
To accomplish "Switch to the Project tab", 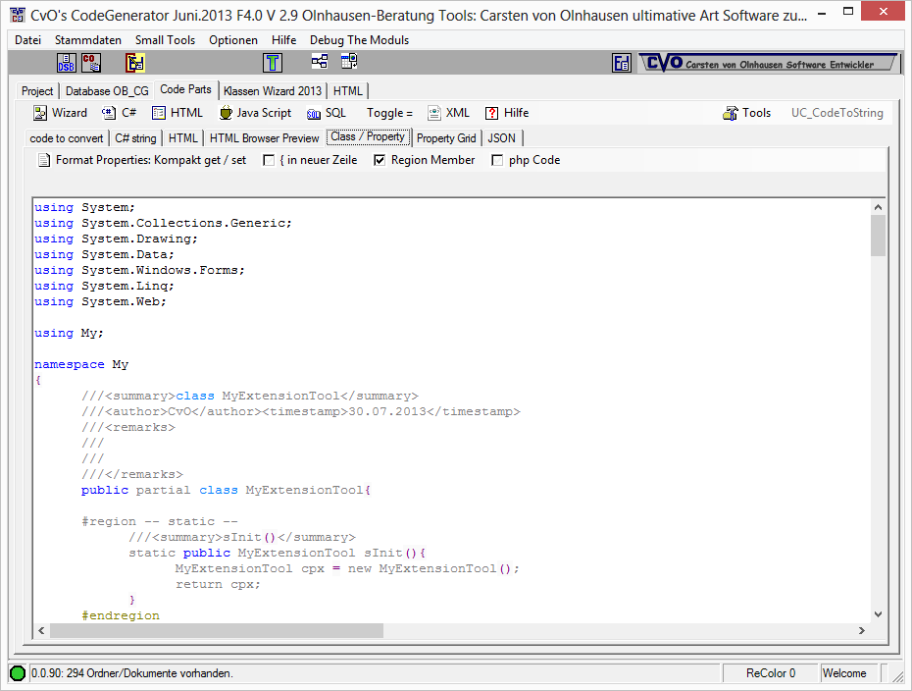I will click(x=37, y=91).
